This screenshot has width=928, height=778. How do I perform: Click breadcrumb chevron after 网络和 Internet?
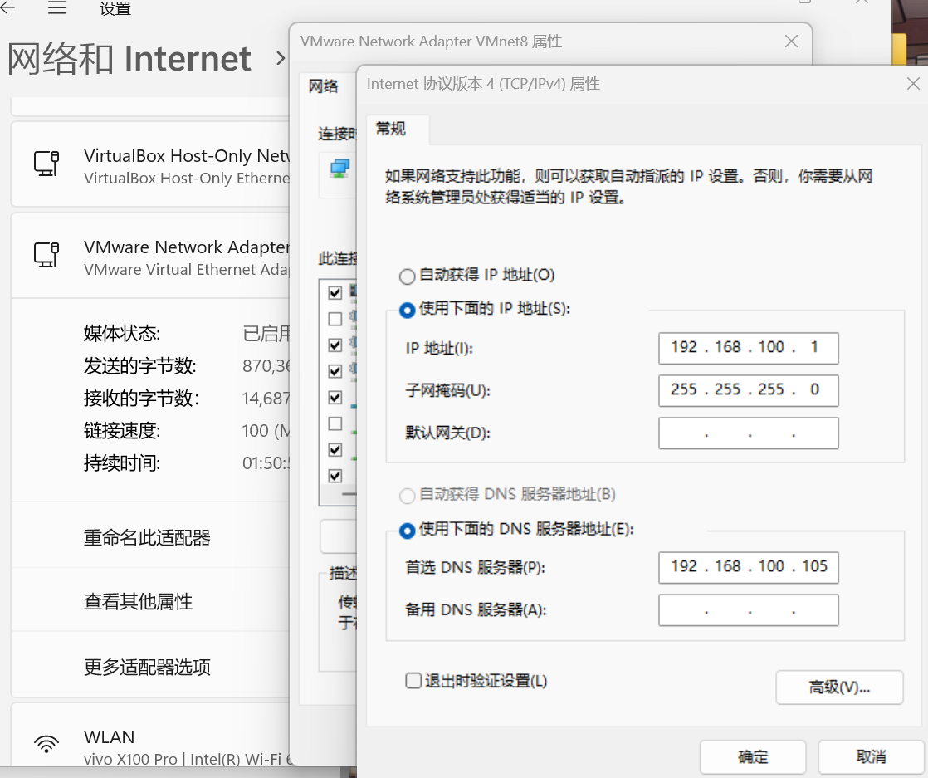[x=281, y=59]
